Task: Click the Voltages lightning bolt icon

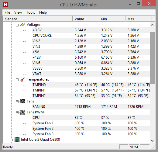Action: (x=22, y=25)
